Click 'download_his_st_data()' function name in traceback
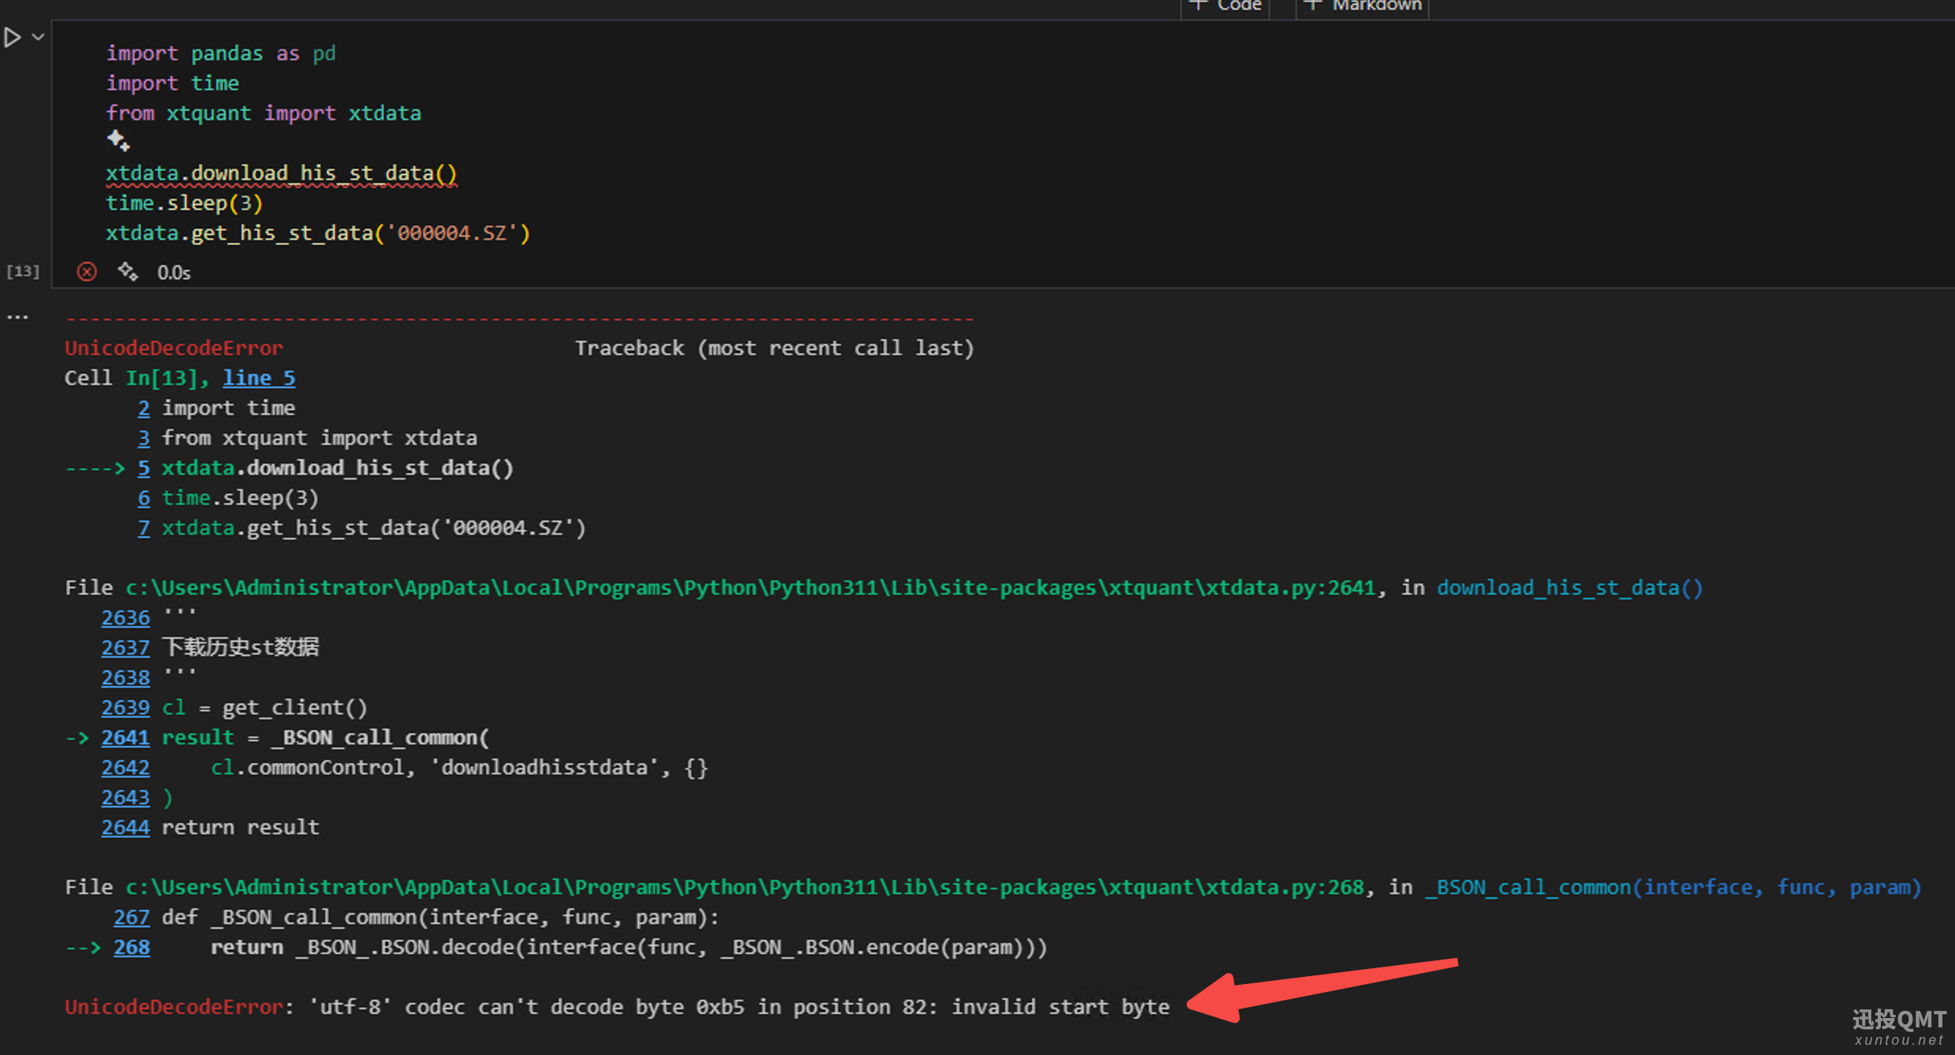The height and width of the screenshot is (1055, 1955). coord(1570,588)
